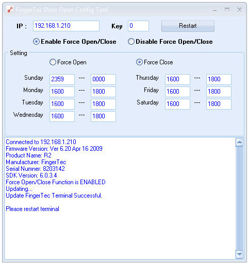Click the Thursday end time field
The height and width of the screenshot is (265, 248).
219,79
